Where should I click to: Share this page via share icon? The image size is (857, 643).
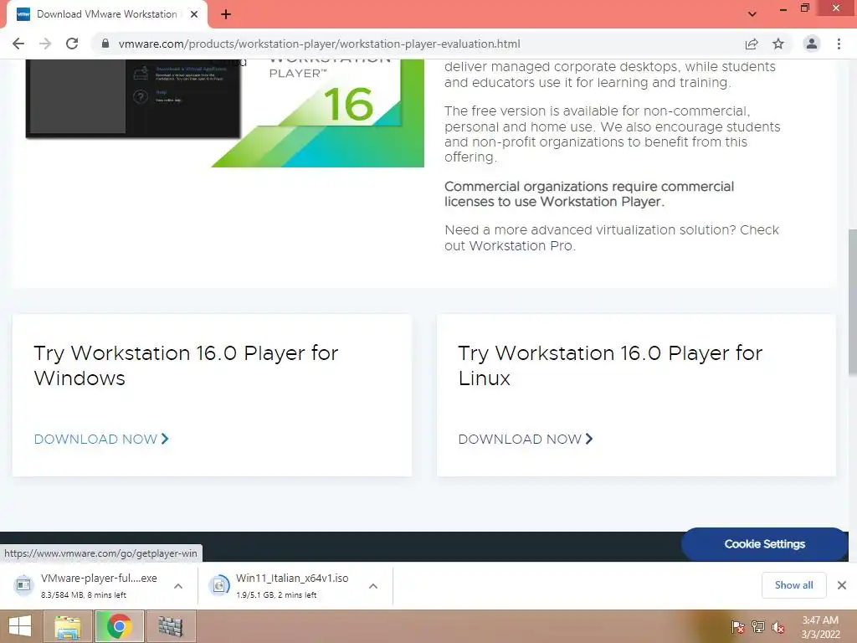pos(752,44)
